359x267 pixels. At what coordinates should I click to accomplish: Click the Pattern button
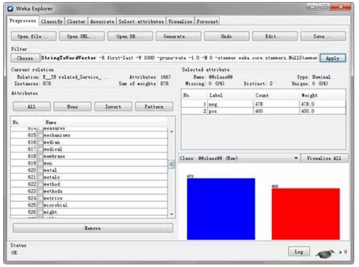coord(154,106)
